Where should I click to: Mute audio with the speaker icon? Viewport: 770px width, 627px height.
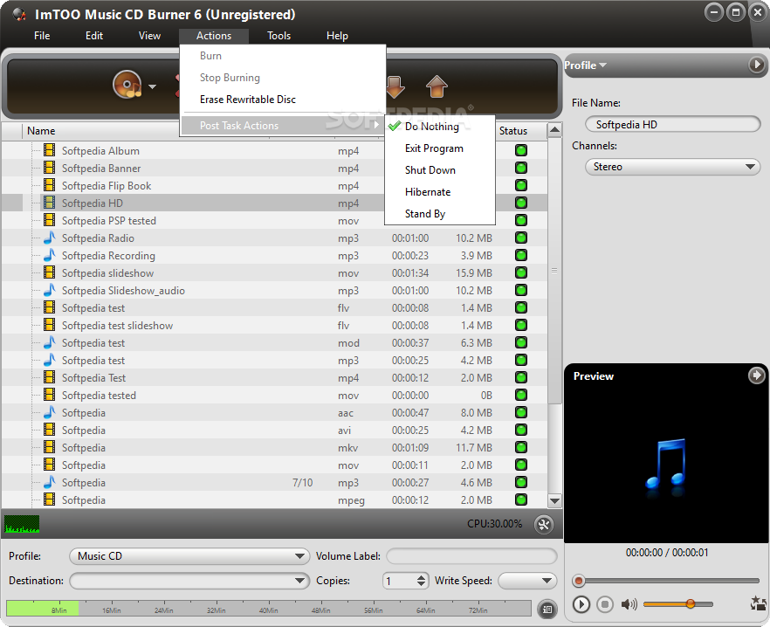629,604
